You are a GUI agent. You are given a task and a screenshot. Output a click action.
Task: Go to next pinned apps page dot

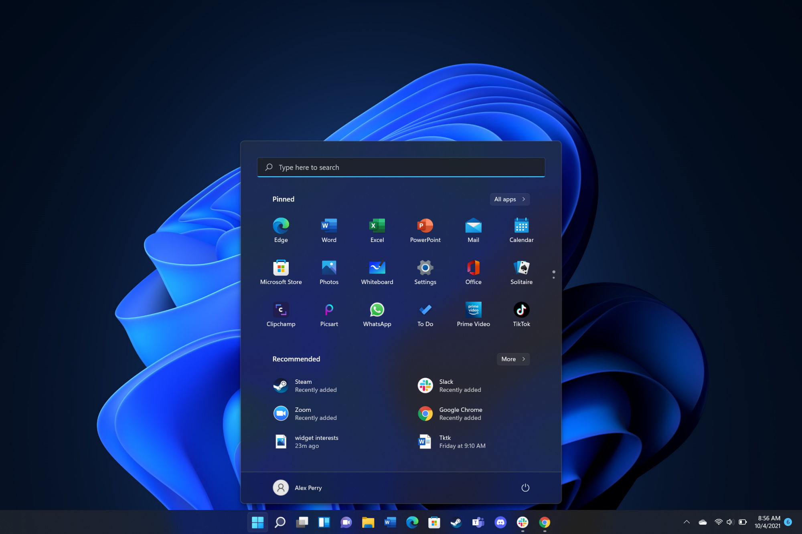click(554, 278)
